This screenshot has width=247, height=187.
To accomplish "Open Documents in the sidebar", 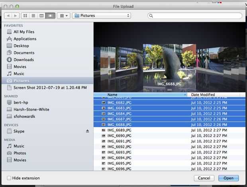I will [47, 53].
